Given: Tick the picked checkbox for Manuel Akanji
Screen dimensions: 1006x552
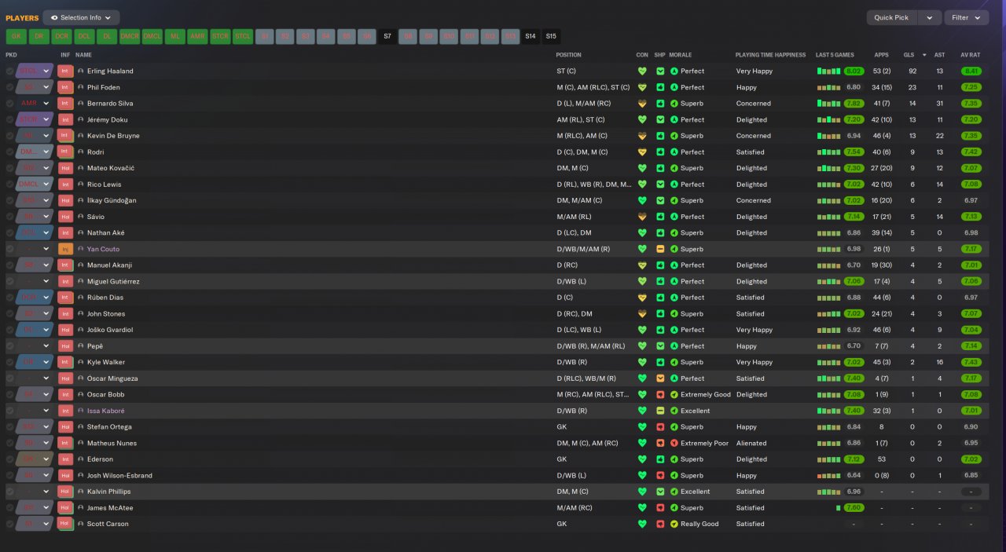Looking at the screenshot, I should coord(10,265).
